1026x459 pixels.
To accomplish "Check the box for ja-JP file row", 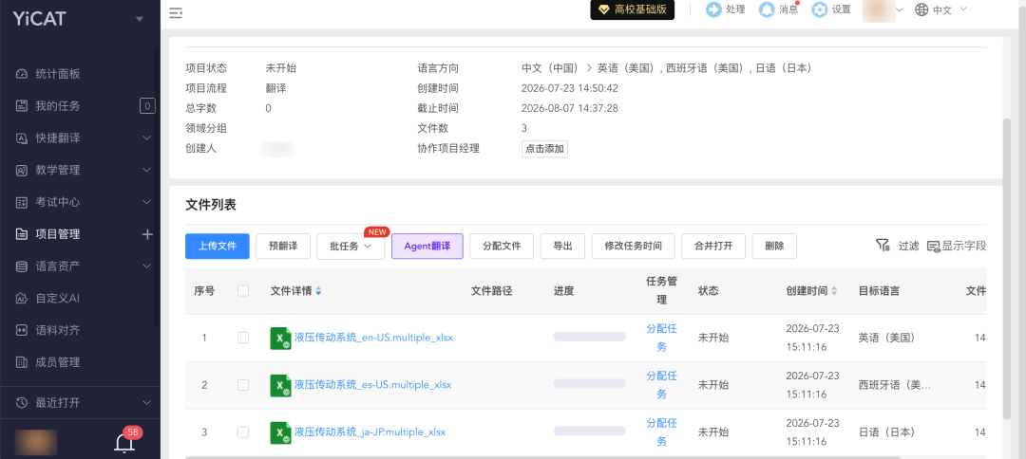I will (x=243, y=432).
